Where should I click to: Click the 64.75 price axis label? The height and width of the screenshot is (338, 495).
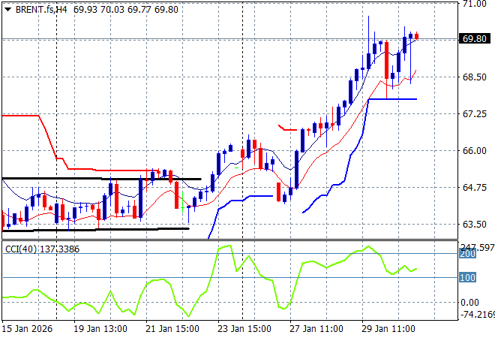coord(474,188)
